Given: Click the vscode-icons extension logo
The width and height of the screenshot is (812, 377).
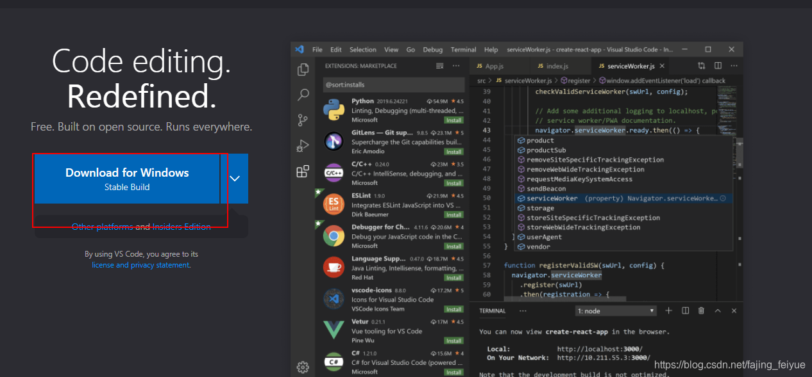Looking at the screenshot, I should [x=334, y=299].
